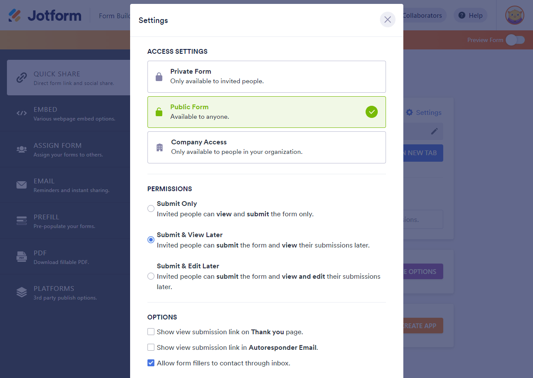Choose the Private Form access option

tap(266, 77)
